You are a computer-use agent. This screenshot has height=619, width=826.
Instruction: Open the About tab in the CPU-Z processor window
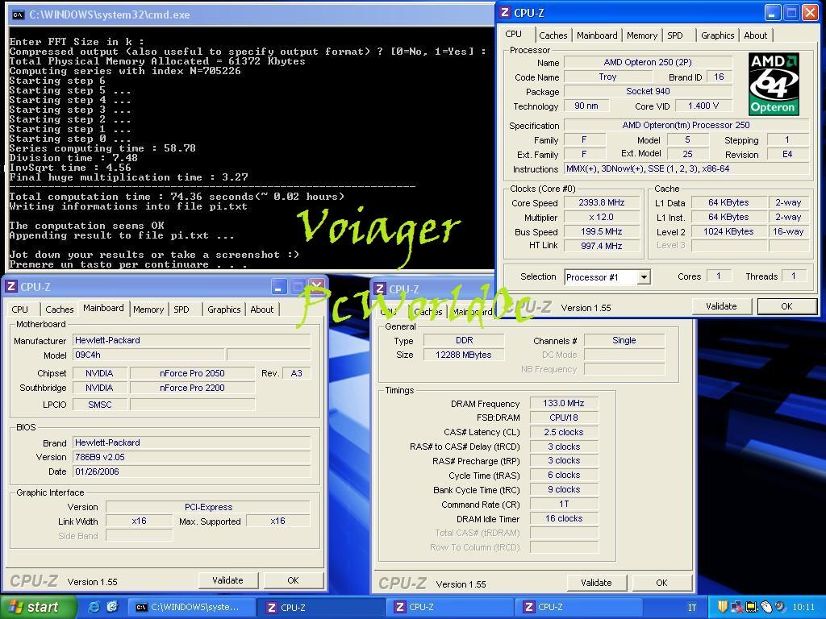755,35
